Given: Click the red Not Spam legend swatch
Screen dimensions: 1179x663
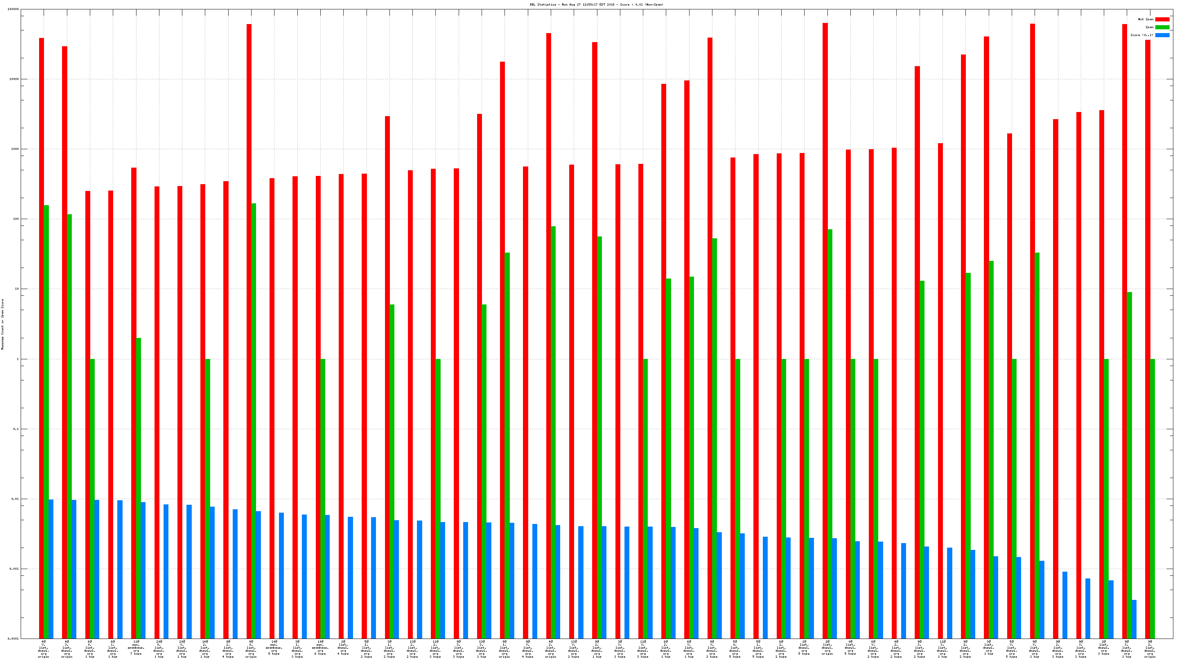Looking at the screenshot, I should tap(1162, 19).
